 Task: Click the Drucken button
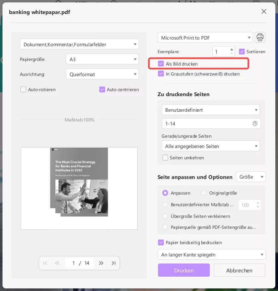184,270
